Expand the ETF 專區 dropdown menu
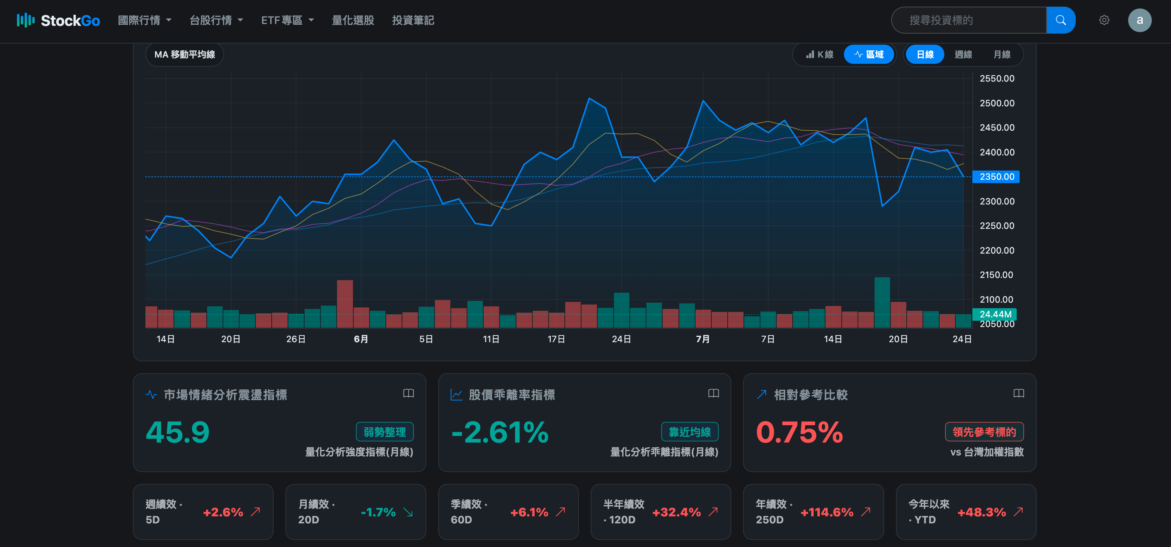Viewport: 1171px width, 547px height. (x=287, y=20)
